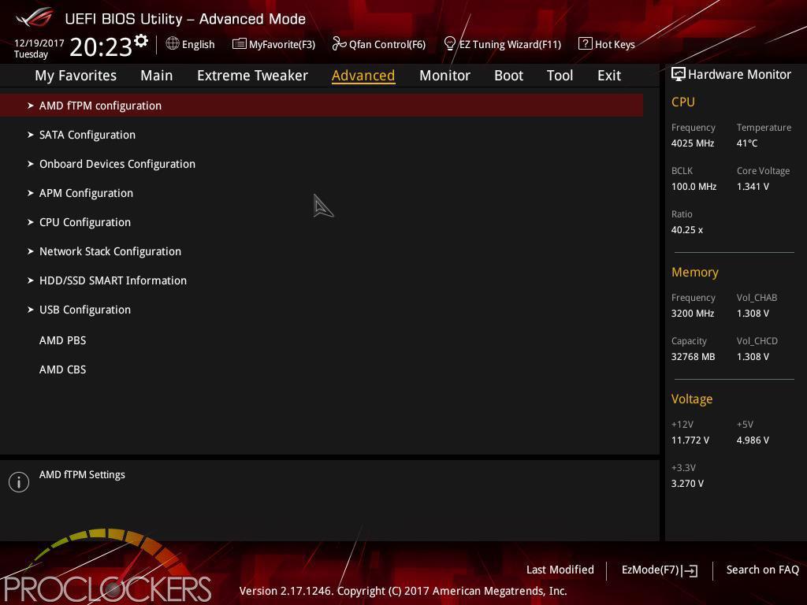Click the CPU section heading
This screenshot has width=807, height=605.
point(683,102)
